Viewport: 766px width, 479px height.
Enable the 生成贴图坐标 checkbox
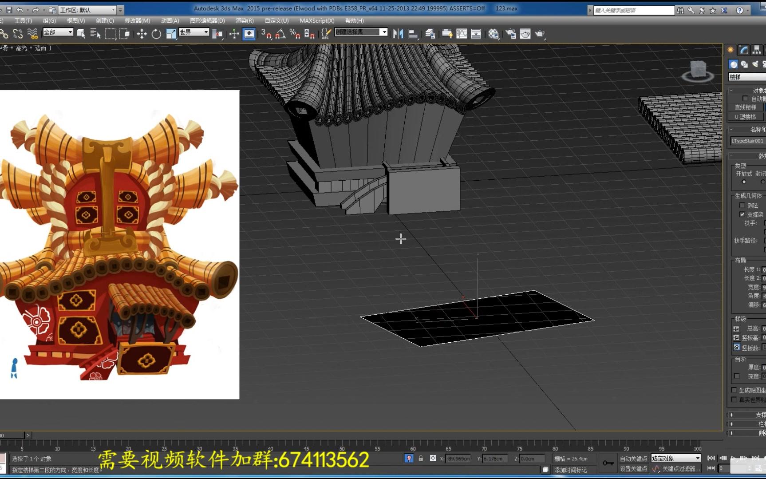[734, 390]
